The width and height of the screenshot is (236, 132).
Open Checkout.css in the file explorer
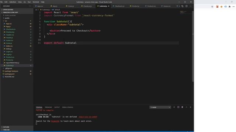point(11,29)
